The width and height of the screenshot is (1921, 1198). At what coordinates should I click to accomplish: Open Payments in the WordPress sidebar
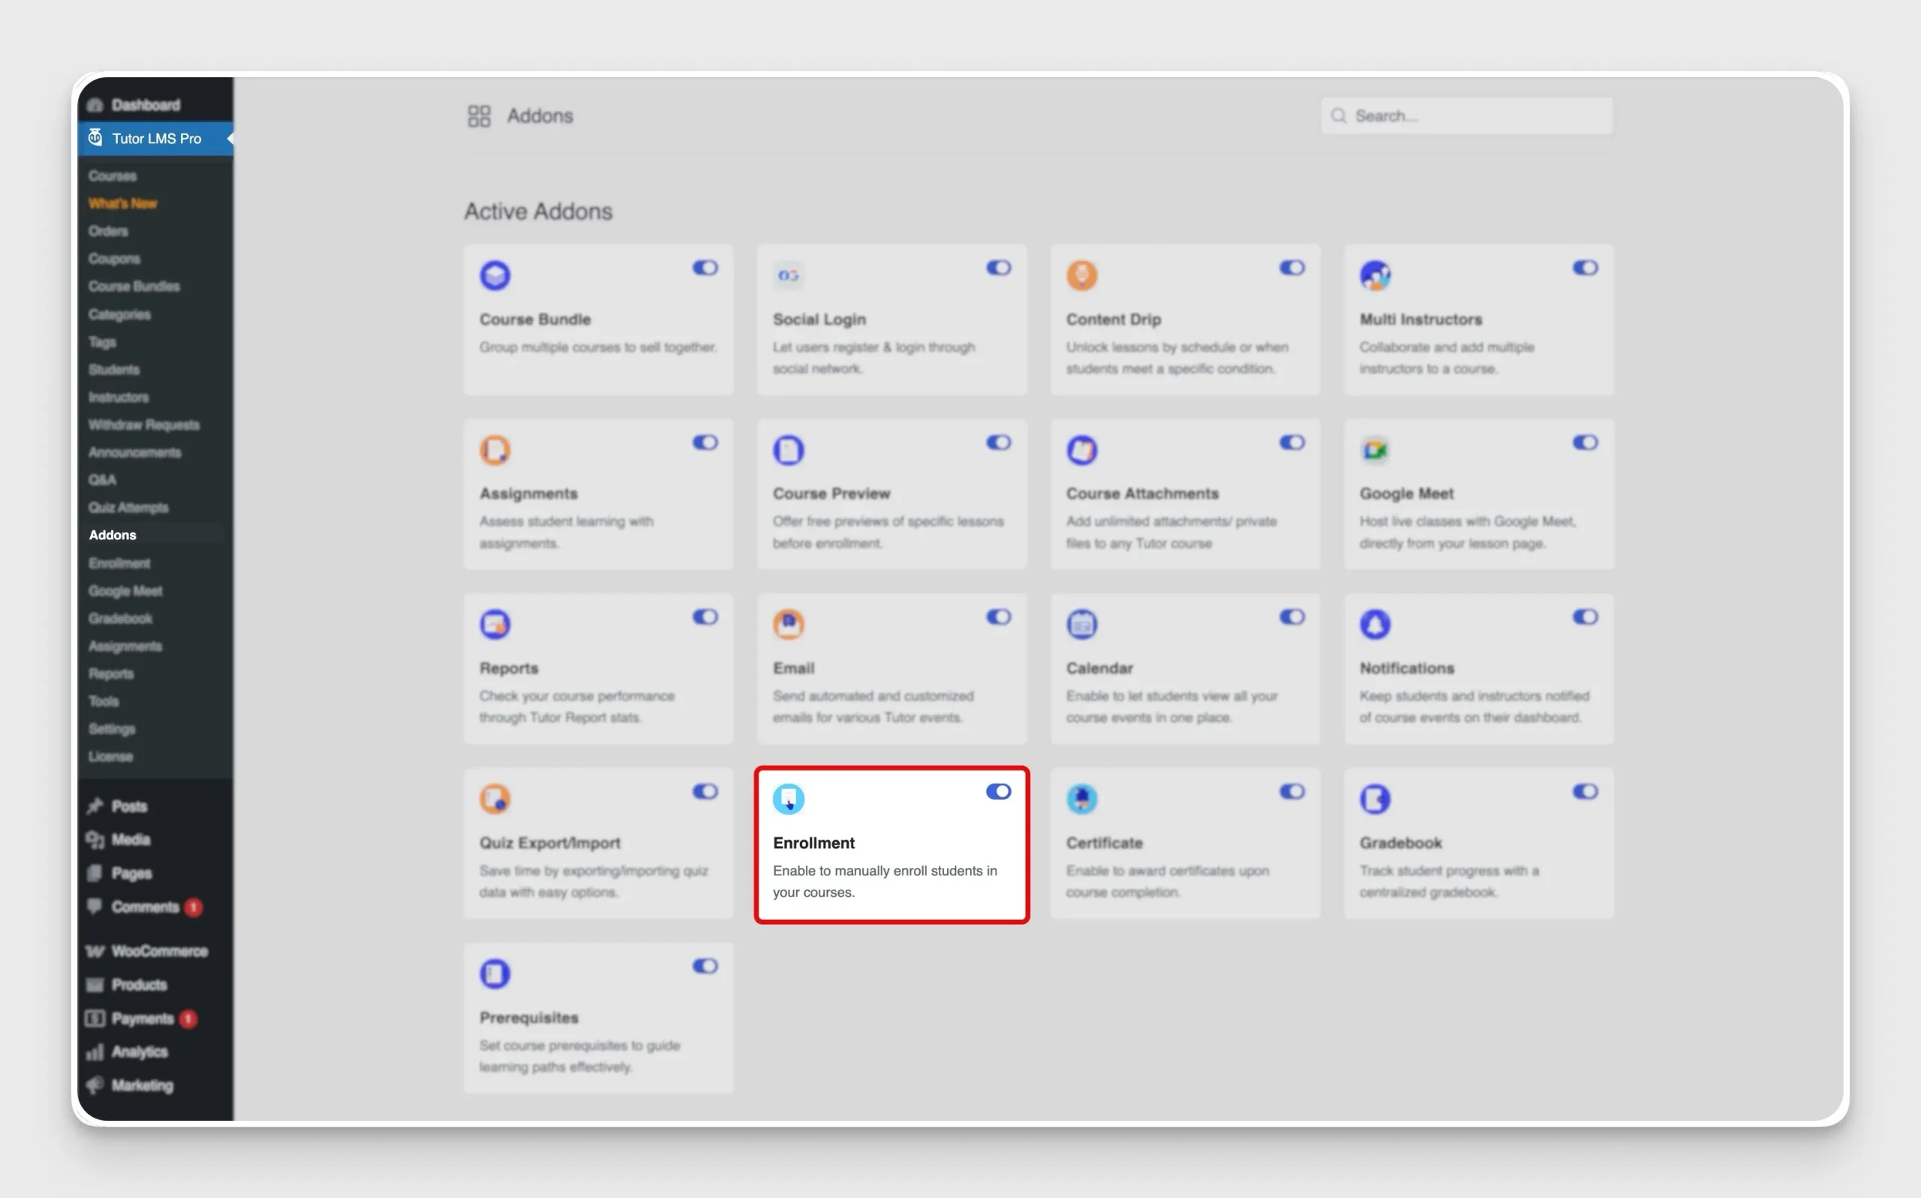(x=141, y=1019)
